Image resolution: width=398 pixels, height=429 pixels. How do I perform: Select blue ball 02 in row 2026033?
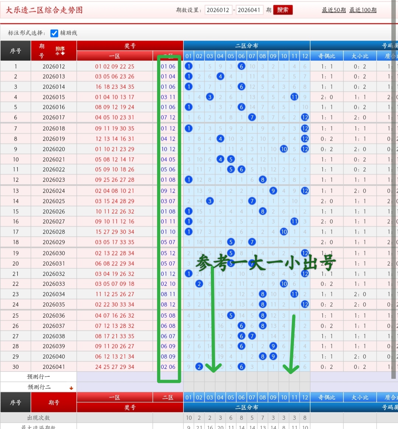coord(199,284)
